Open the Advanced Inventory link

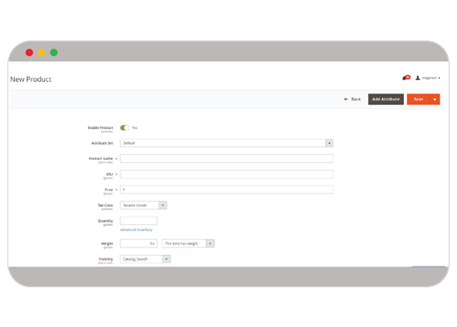[x=136, y=230]
